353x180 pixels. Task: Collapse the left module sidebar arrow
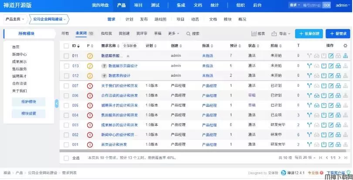57,103
